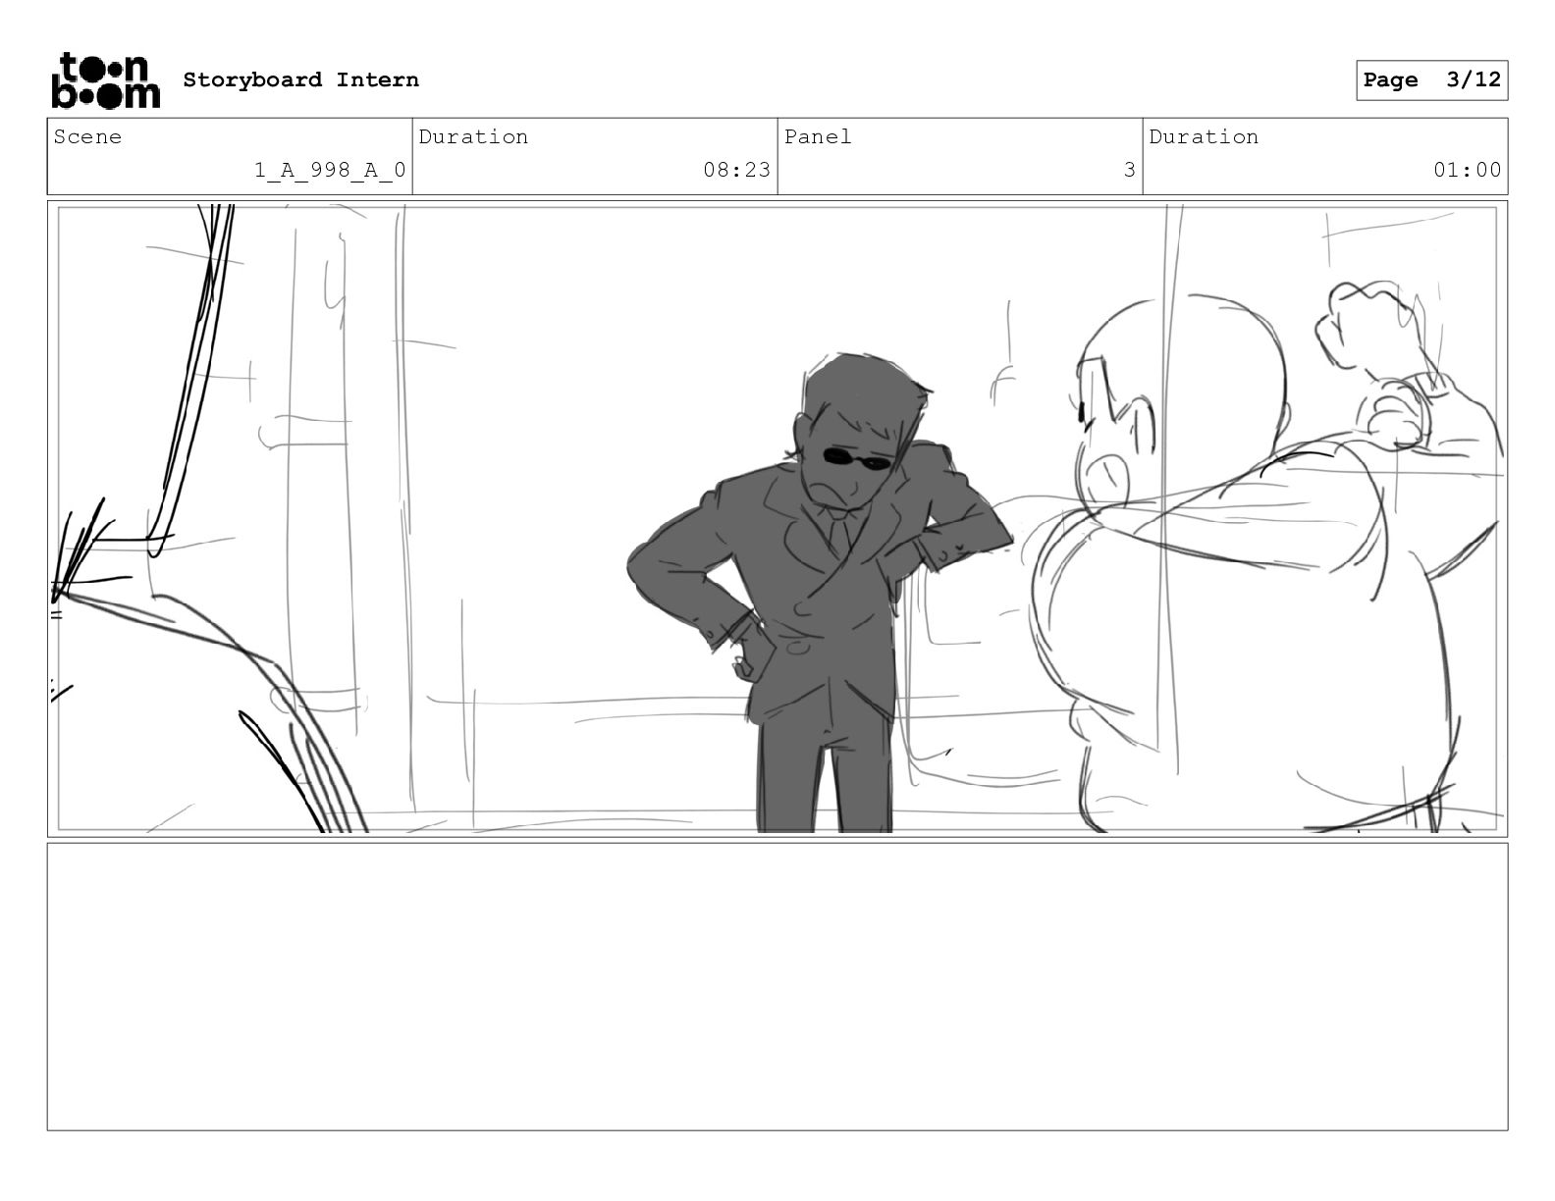1555x1201 pixels.
Task: Select the scene name '1_A_998_A_0'
Action: pyautogui.click(x=330, y=170)
